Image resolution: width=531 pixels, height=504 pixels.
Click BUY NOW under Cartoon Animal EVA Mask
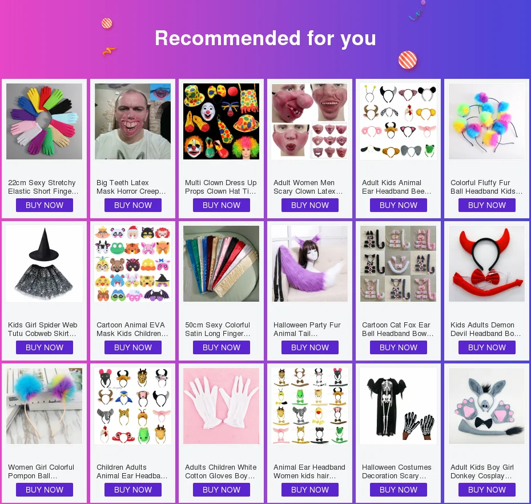132,347
